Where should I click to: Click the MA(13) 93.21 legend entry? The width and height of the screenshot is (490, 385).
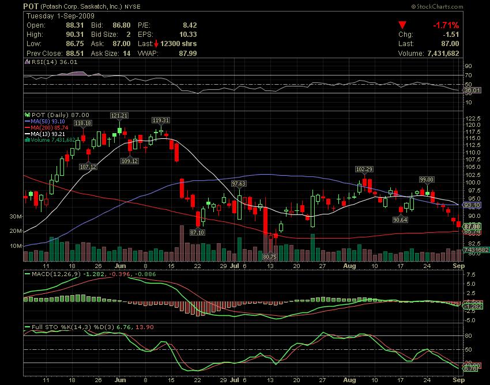click(45, 134)
